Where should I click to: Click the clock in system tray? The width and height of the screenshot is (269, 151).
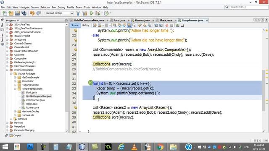pos(258,147)
